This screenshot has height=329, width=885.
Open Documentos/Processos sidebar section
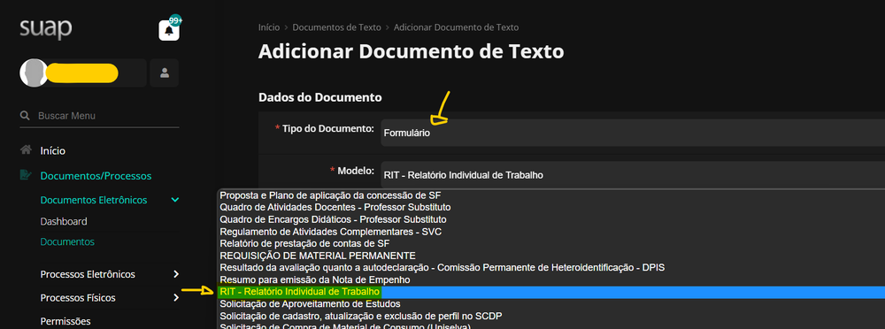click(96, 176)
